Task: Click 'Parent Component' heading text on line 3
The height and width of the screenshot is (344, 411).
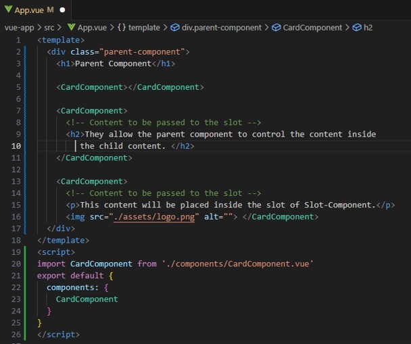Action: [x=114, y=64]
